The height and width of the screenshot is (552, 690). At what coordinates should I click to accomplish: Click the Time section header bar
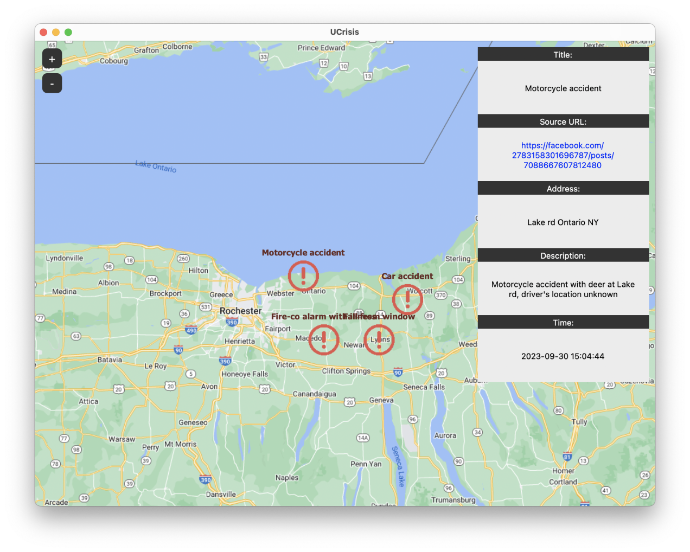pyautogui.click(x=563, y=322)
